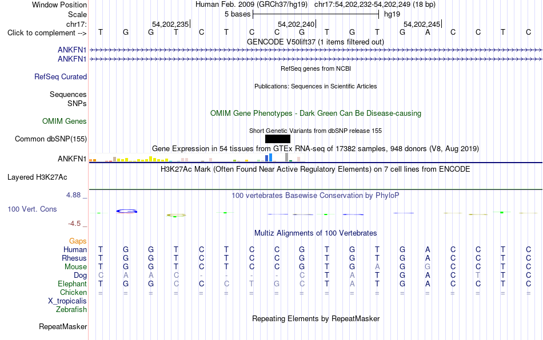Image resolution: width=543 pixels, height=340 pixels.
Task: Click the GTEx Gene Expression track title
Action: [x=316, y=148]
